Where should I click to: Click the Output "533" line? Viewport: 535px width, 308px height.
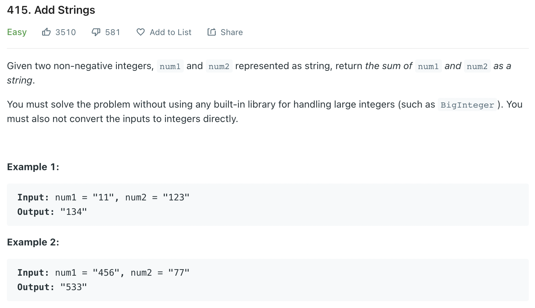tap(52, 287)
